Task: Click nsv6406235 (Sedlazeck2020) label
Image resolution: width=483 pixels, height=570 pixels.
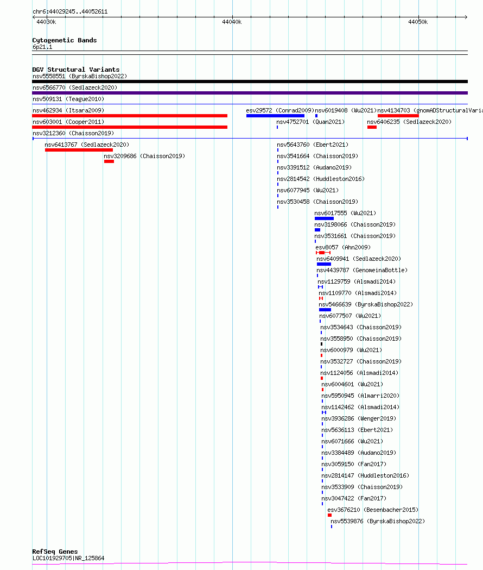Action: 409,122
